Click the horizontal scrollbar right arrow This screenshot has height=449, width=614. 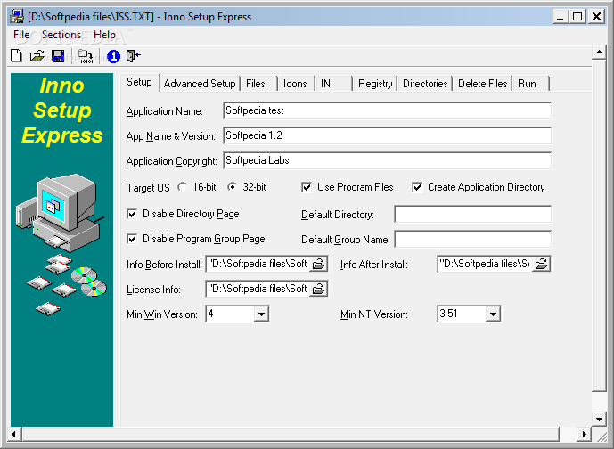tap(584, 434)
